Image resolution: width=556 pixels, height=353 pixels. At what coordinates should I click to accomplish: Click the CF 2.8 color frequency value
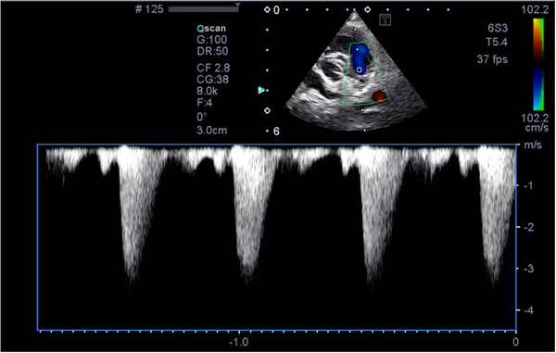(x=213, y=68)
